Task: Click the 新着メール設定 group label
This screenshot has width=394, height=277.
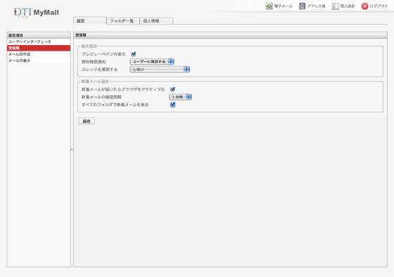Action: pyautogui.click(x=95, y=82)
